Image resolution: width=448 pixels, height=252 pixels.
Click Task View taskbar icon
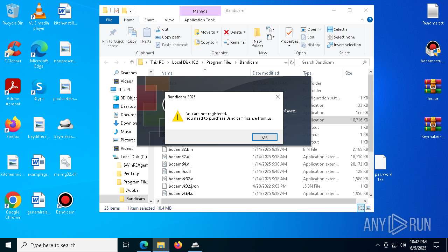(126, 245)
